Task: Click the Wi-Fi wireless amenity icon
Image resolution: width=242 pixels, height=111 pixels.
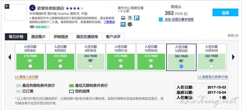Action: [123, 24]
